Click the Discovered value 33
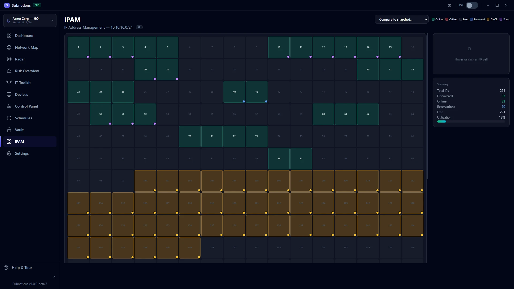This screenshot has width=514, height=289. pos(503,96)
